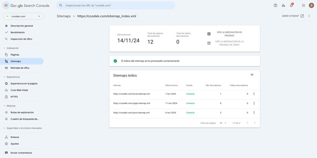
Task: Open the HTTPS report
Action: coord(22,97)
